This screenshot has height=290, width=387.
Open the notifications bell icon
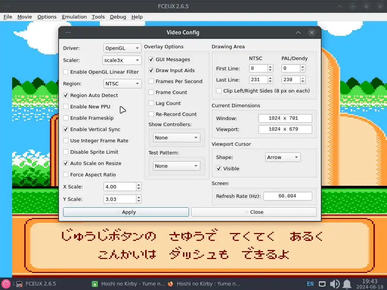pos(347,284)
